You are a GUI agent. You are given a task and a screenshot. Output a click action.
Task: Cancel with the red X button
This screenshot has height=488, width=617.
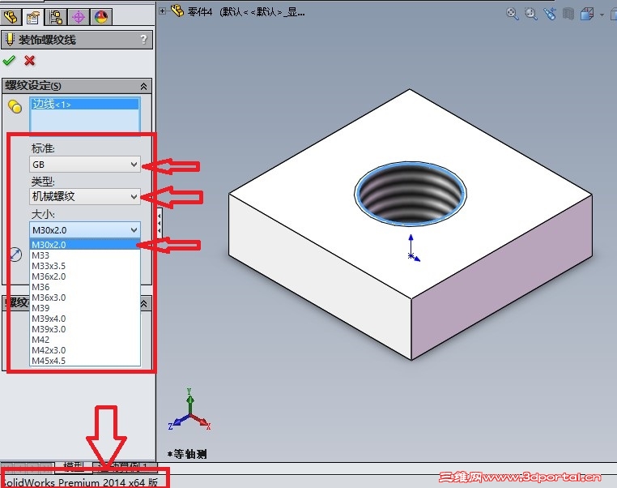pos(29,60)
